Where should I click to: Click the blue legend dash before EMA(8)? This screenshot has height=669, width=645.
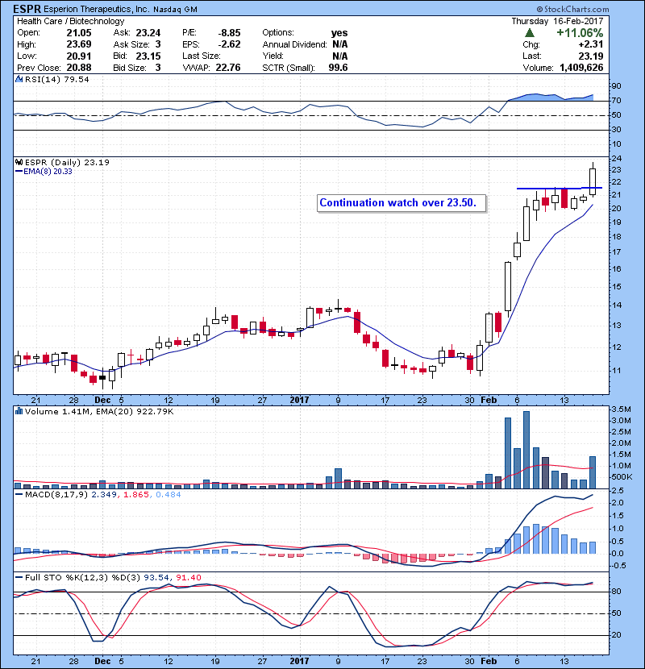(x=19, y=172)
